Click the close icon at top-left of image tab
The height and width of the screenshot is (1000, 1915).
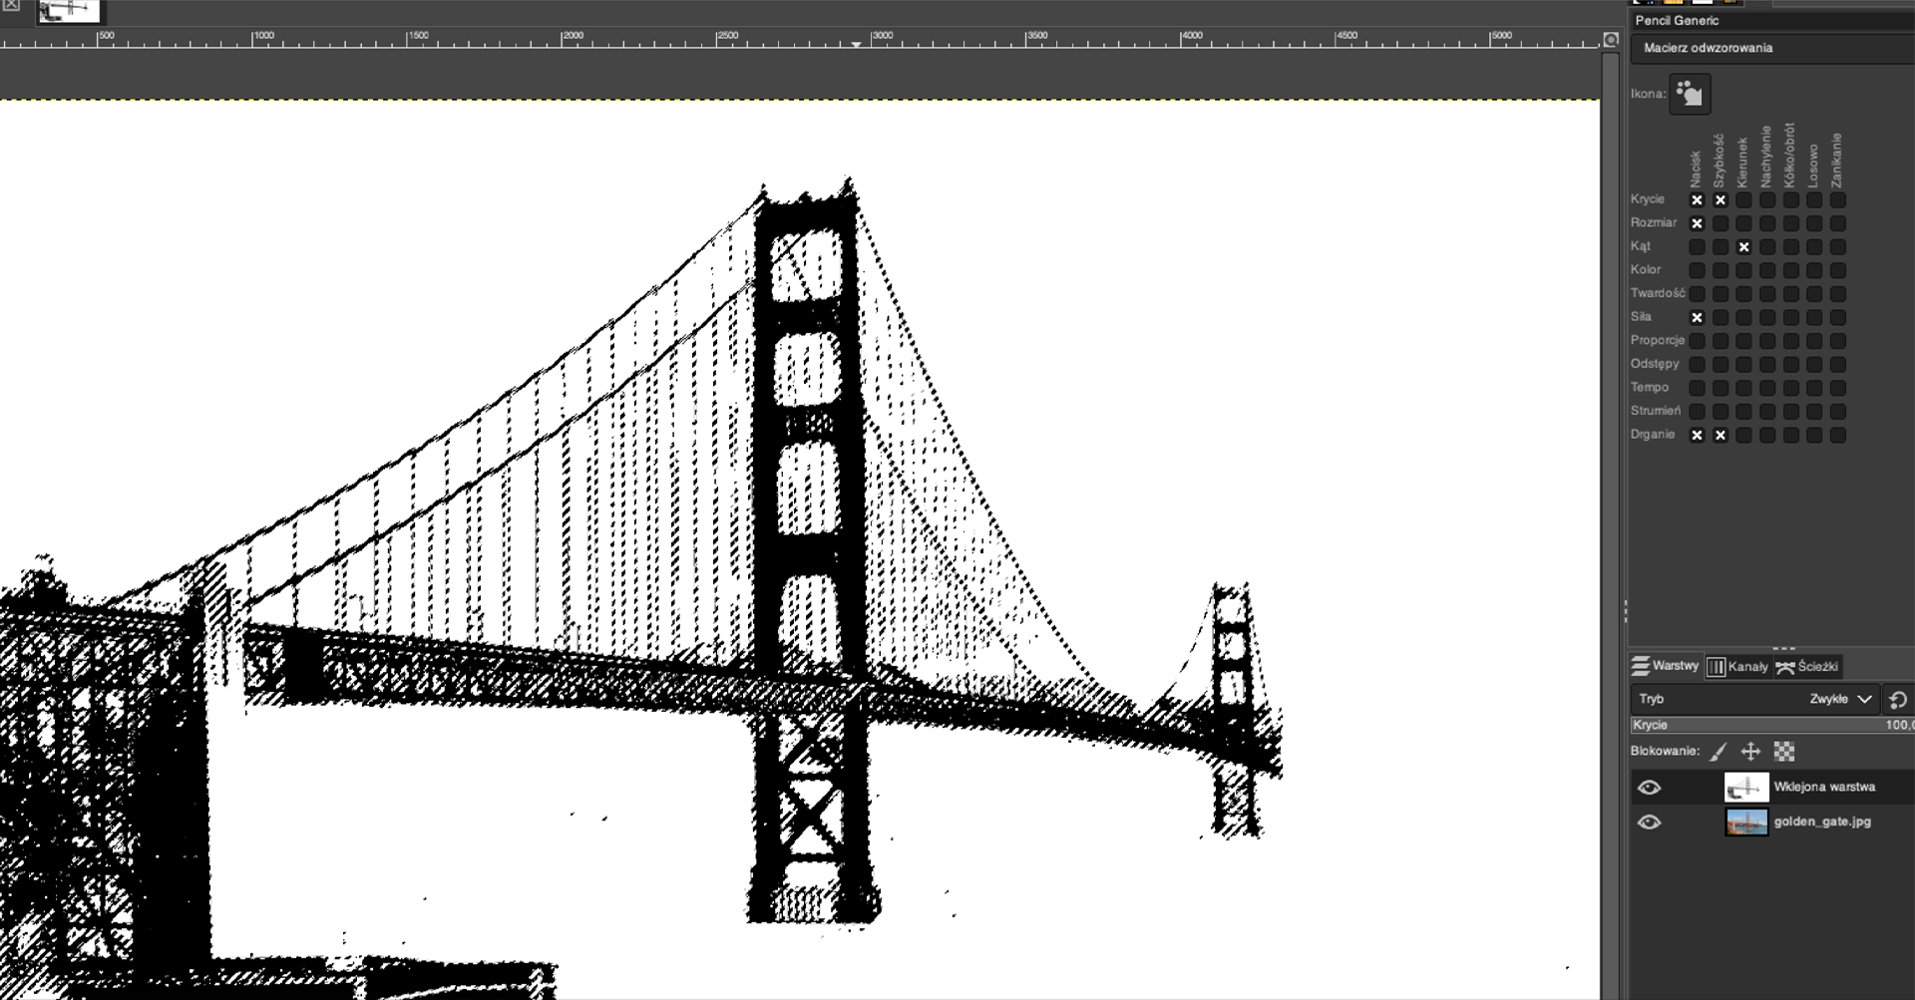[11, 6]
